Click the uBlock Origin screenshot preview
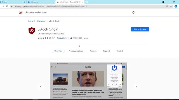This screenshot has width=179, height=100. tap(88, 81)
